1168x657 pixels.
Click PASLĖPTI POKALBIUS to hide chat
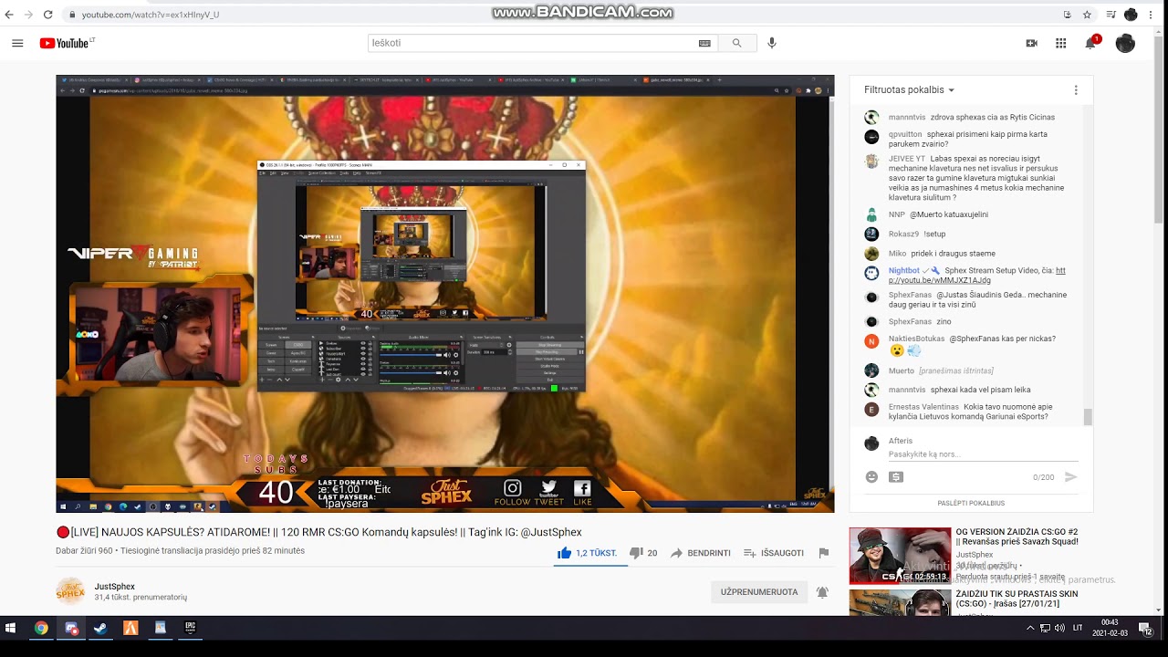point(971,503)
